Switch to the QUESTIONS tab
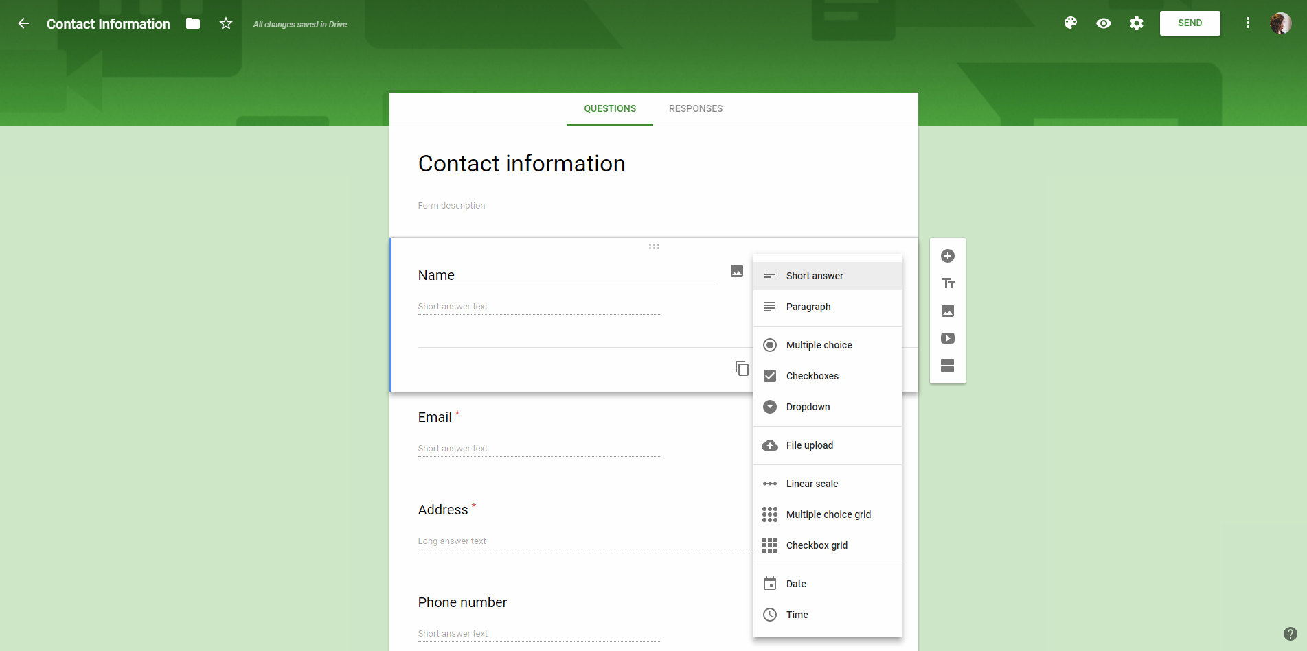This screenshot has height=651, width=1307. point(610,108)
